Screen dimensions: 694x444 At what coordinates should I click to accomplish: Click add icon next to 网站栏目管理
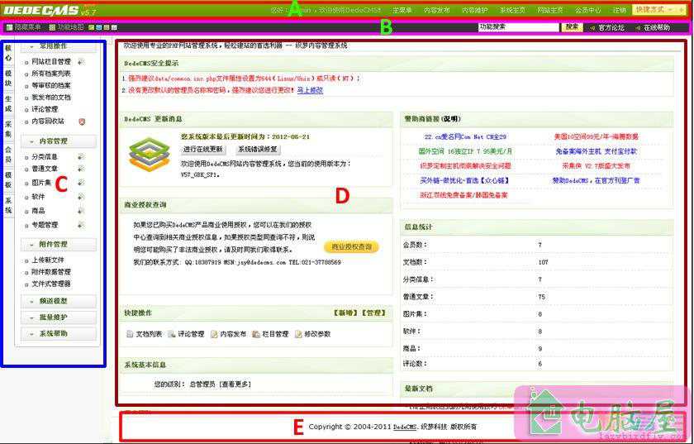pyautogui.click(x=81, y=61)
